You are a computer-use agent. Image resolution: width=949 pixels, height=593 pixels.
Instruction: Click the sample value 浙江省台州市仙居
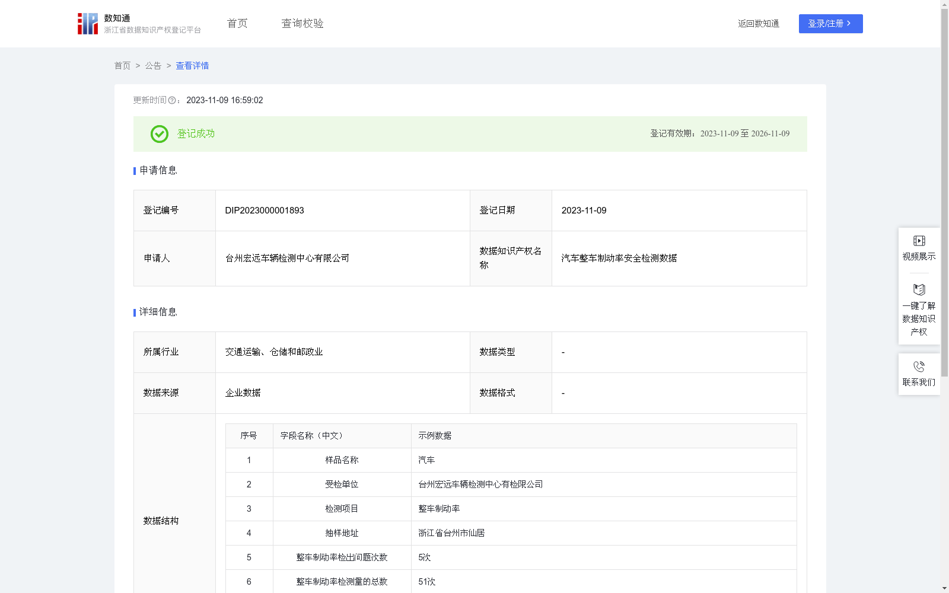[x=451, y=533]
